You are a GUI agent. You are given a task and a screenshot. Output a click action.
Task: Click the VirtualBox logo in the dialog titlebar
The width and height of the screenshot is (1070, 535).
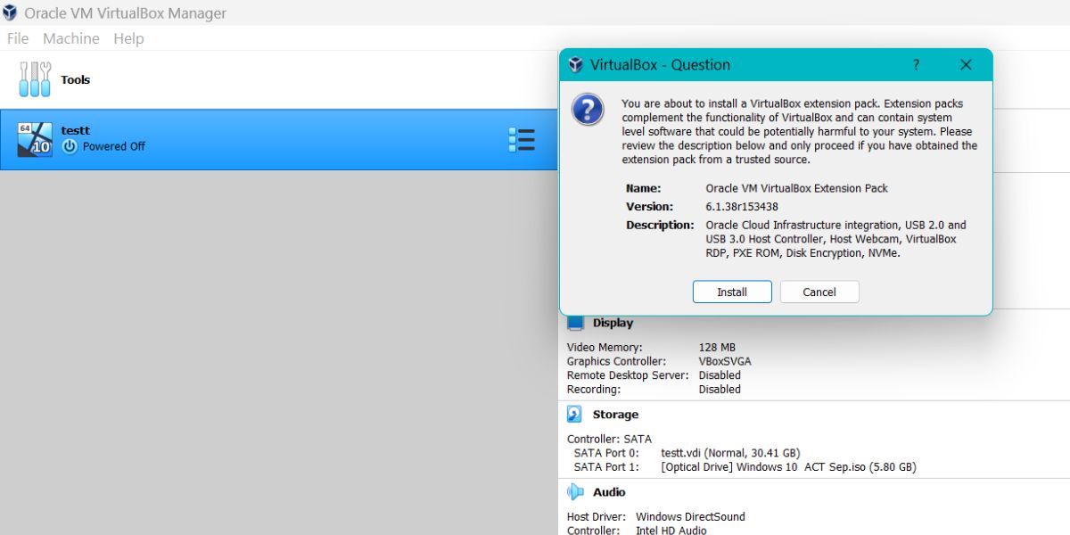click(574, 64)
